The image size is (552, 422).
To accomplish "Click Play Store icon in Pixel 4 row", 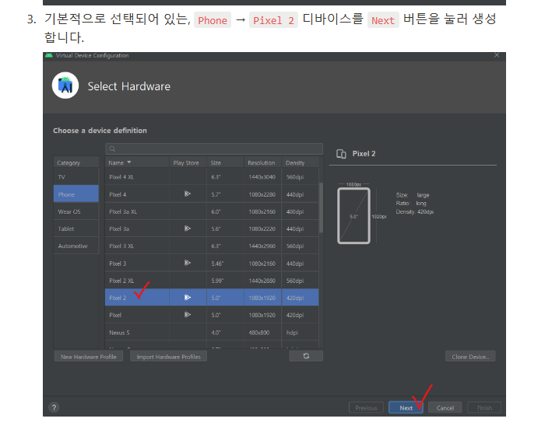I will pos(188,194).
